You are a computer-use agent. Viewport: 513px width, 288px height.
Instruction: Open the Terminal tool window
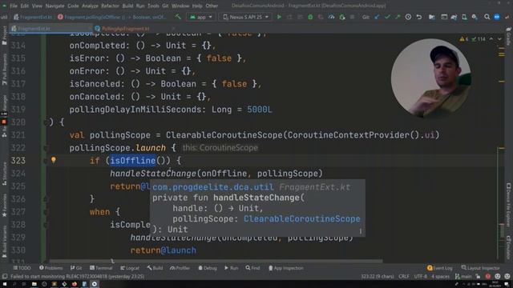click(x=101, y=268)
